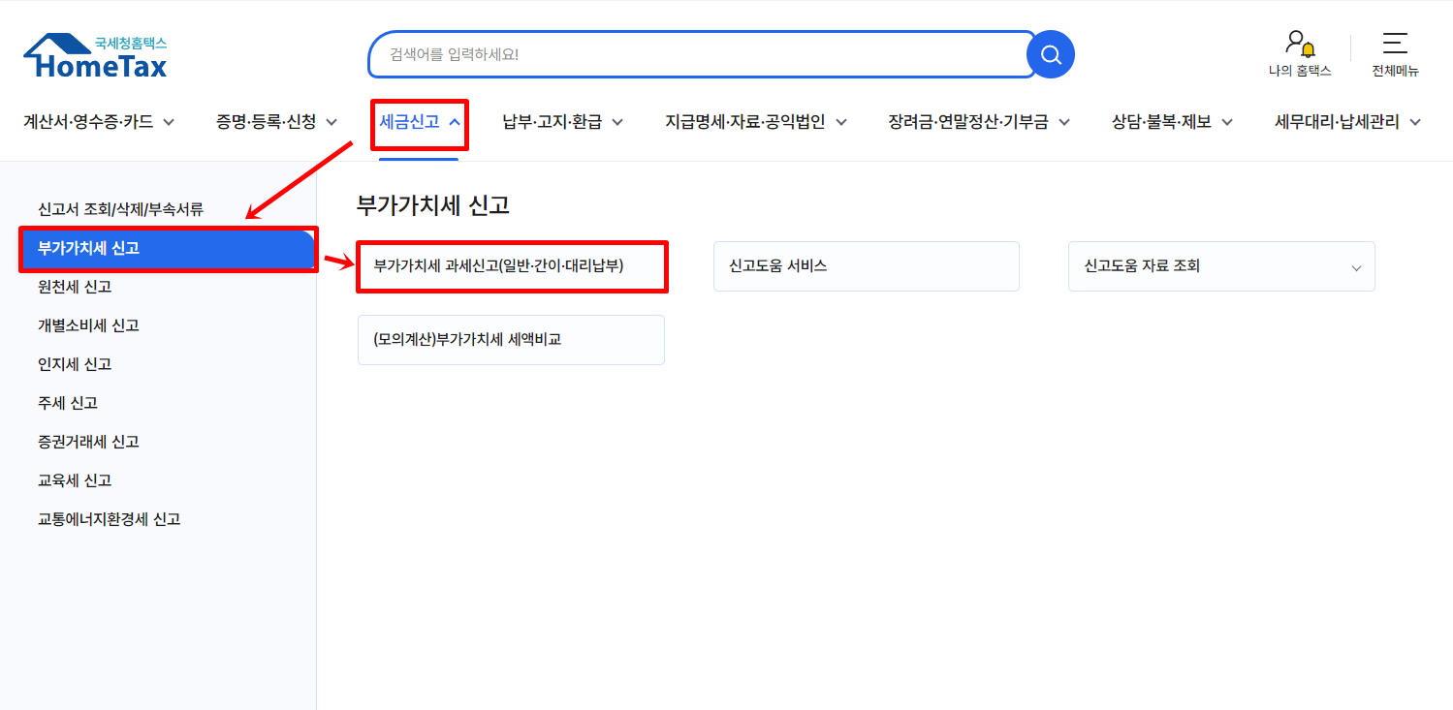Click the 신고도움 서비스 button
Screen dimensions: 1453x710
tap(866, 265)
